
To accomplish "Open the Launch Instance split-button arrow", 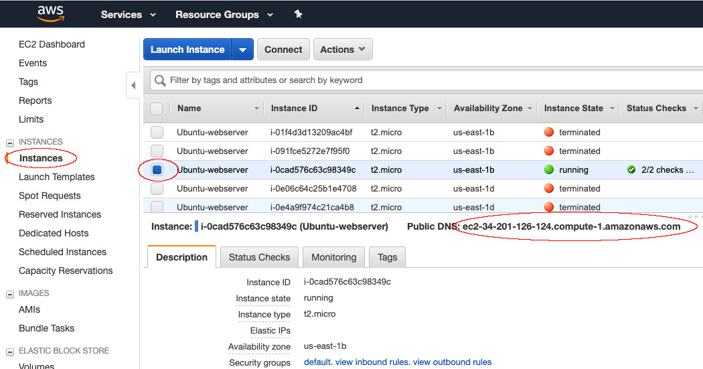I will tap(242, 50).
